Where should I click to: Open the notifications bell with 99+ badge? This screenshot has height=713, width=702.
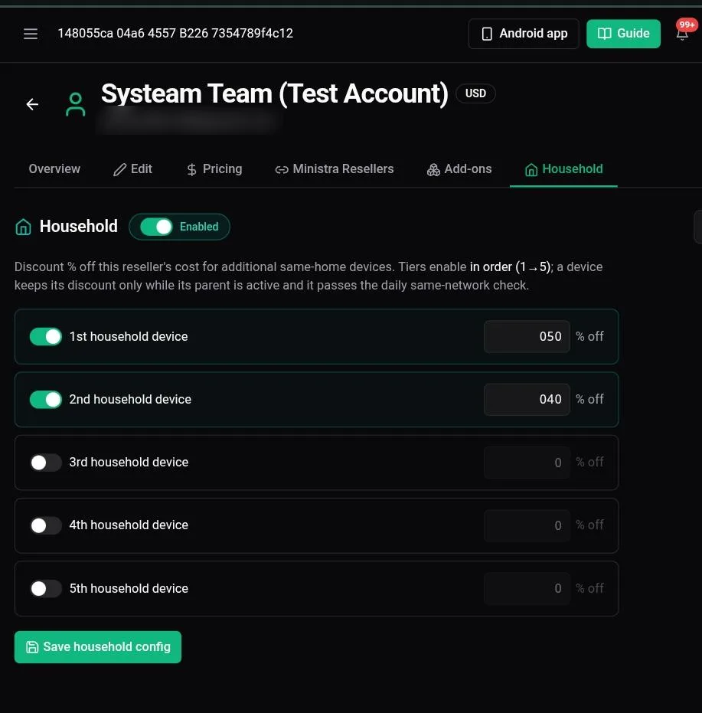click(x=684, y=32)
